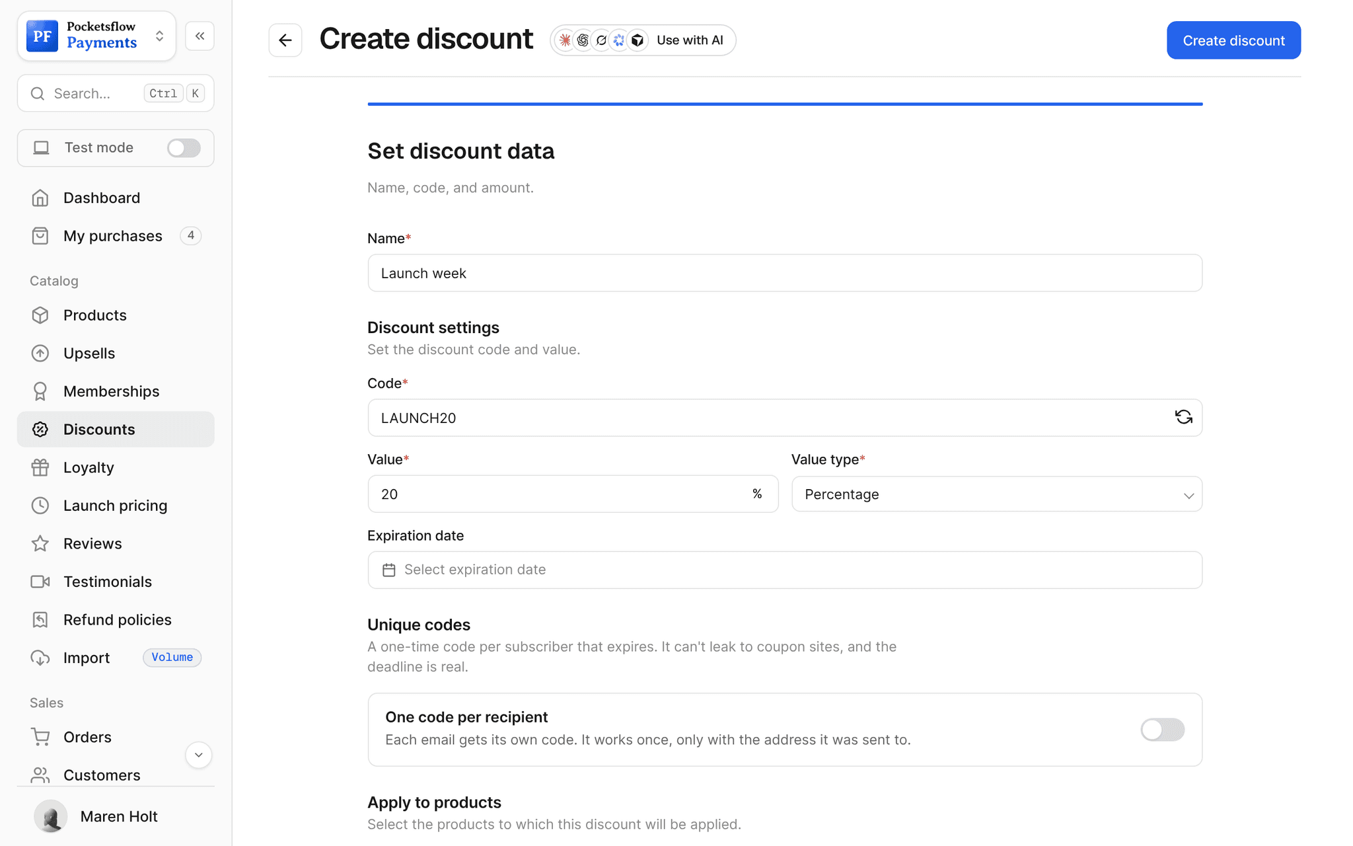
Task: Click the My purchases count badge 4
Action: (x=190, y=235)
